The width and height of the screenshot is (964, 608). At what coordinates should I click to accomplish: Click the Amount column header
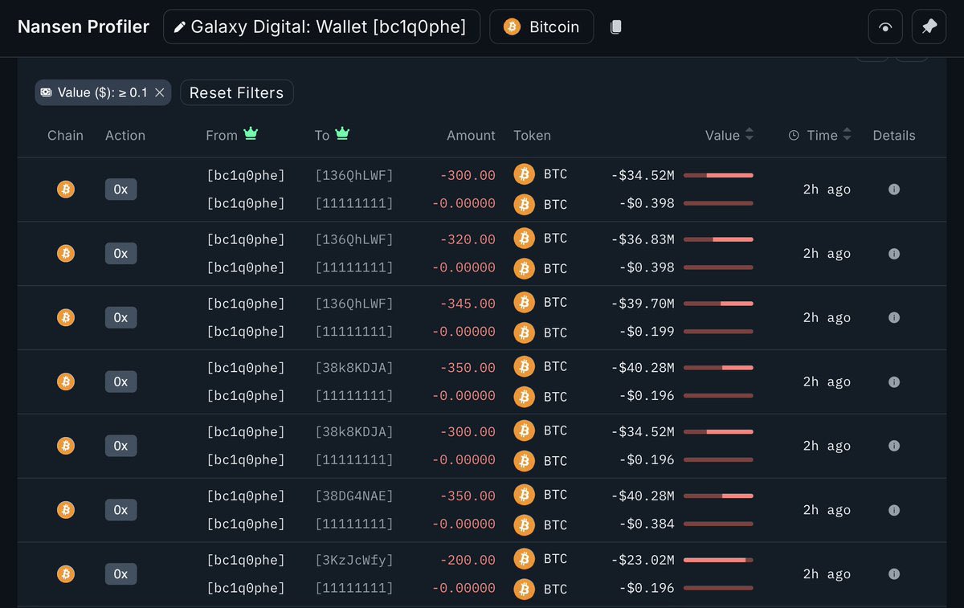pyautogui.click(x=471, y=136)
